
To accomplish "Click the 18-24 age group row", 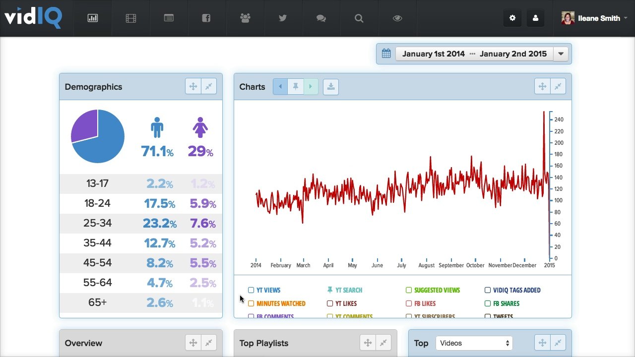I will (x=141, y=203).
